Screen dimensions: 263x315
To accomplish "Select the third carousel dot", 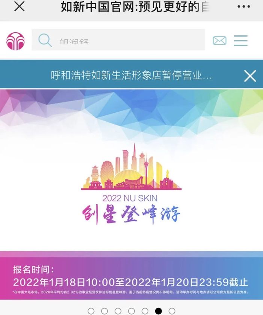I will tap(118, 311).
